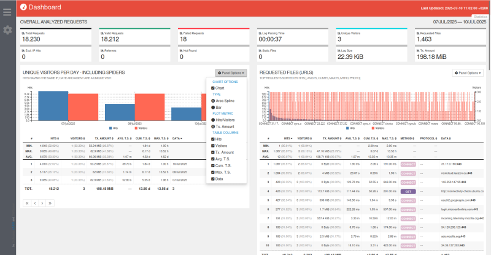
Task: Click the GET method badge in row 4
Action: click(x=408, y=191)
